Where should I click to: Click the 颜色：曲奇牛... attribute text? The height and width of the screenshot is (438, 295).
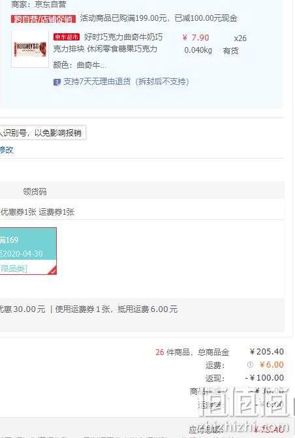[80, 65]
